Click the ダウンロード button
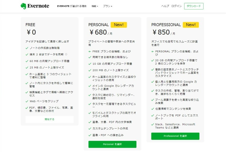This screenshot has height=152, width=226. point(194,6)
